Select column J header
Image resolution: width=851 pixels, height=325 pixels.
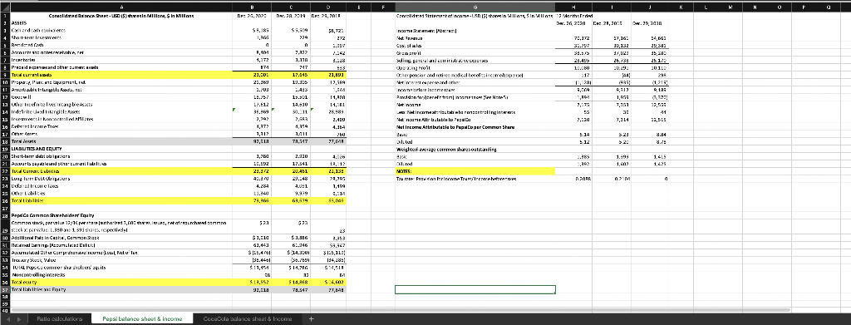651,6
